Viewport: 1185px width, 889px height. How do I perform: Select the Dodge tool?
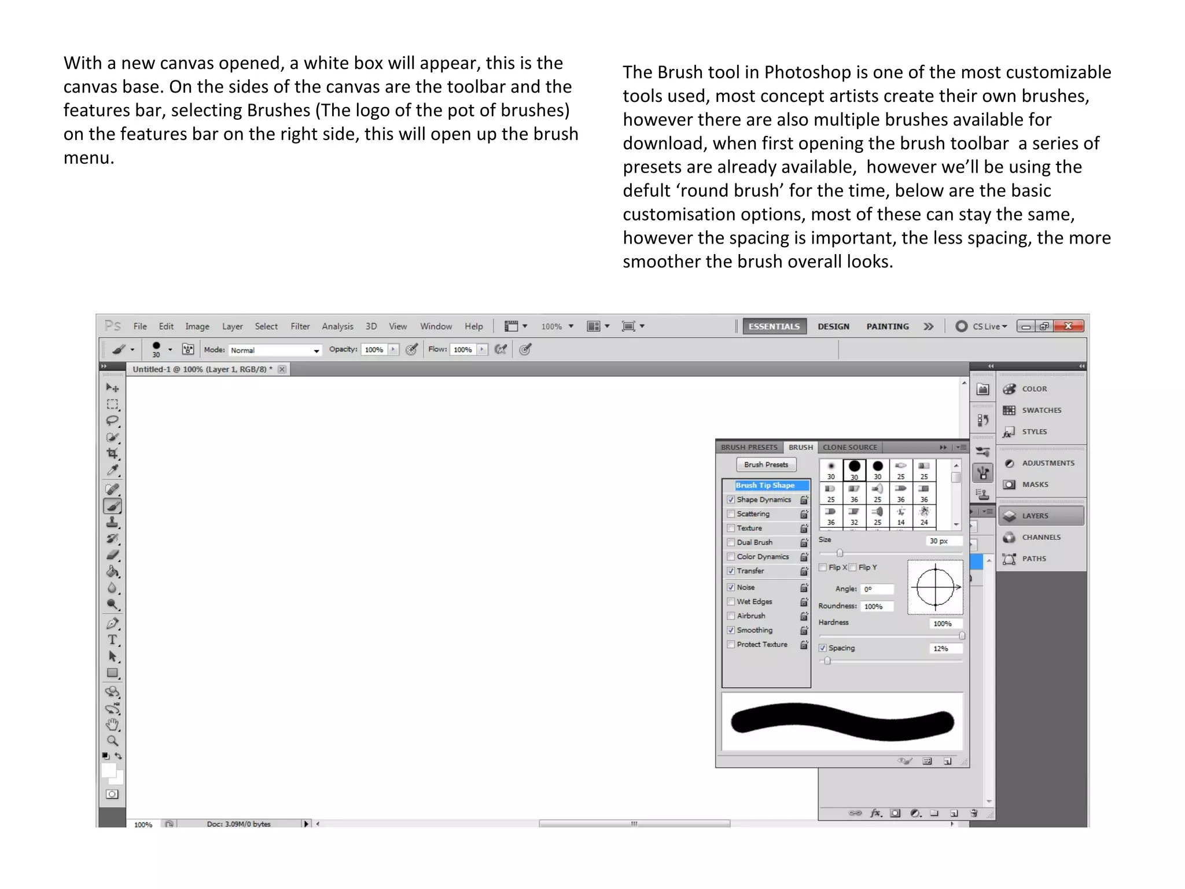pyautogui.click(x=112, y=605)
